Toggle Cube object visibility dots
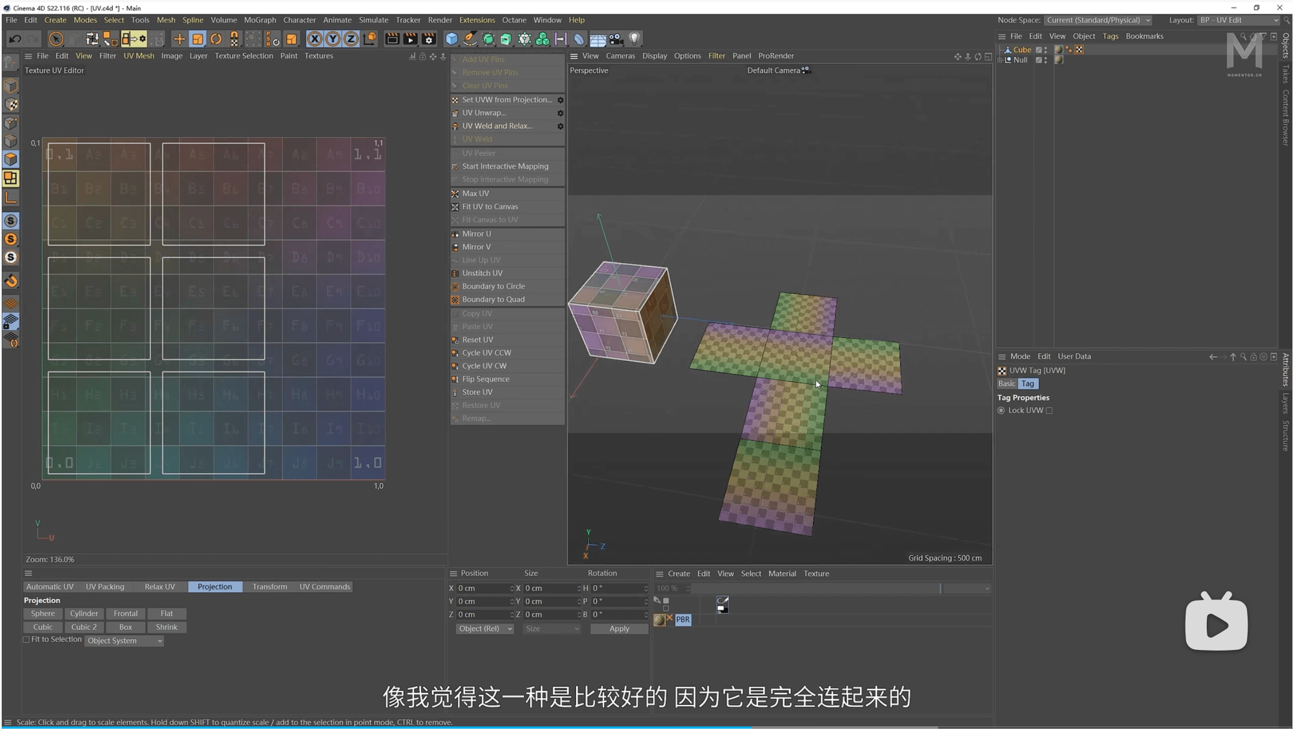Viewport: 1293px width, 731px height. [1045, 50]
